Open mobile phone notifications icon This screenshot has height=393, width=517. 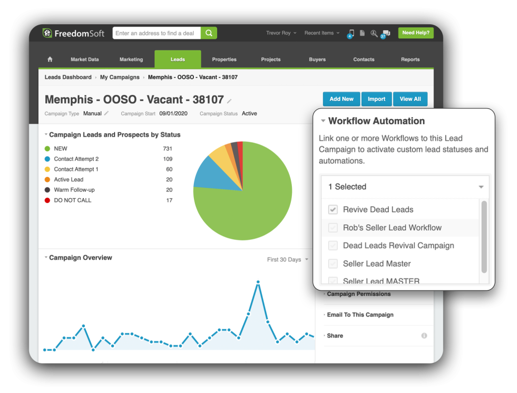[x=351, y=33]
